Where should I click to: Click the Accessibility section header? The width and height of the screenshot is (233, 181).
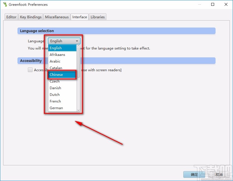116,61
